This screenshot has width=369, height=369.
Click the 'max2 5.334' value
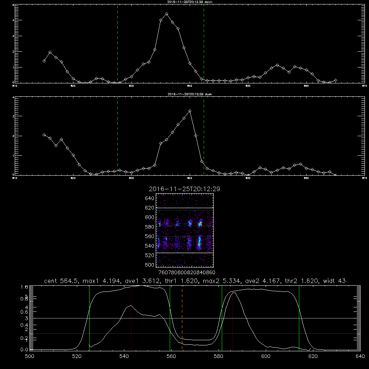221,281
